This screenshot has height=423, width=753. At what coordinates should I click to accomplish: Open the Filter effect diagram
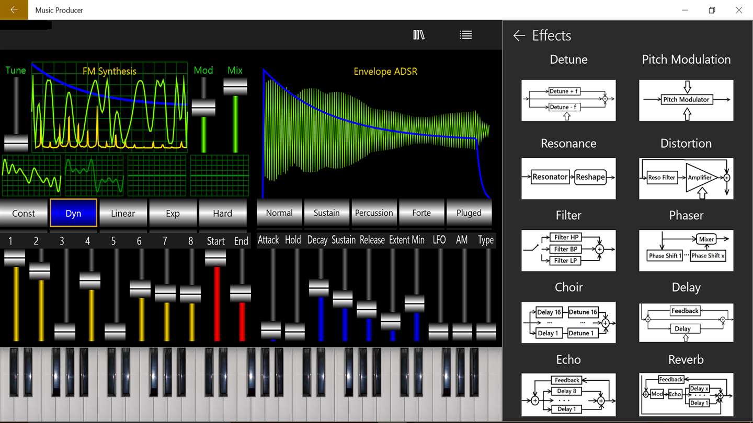[568, 251]
